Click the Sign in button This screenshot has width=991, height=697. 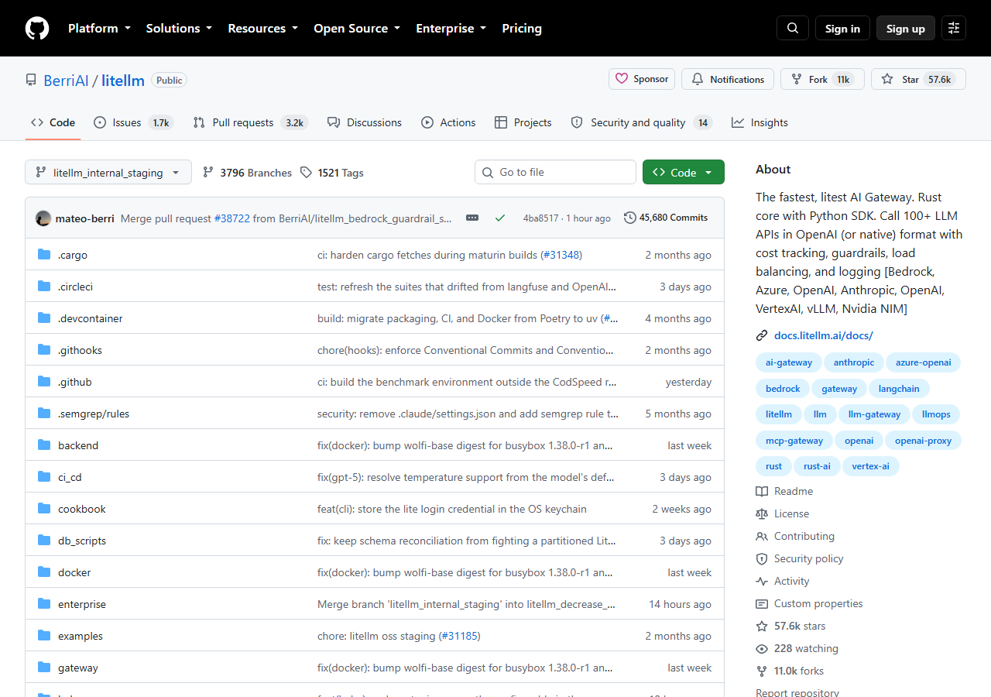[842, 28]
